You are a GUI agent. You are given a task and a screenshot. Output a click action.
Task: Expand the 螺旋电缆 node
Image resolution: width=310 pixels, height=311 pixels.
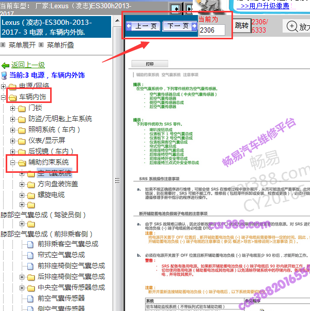pos(22,196)
